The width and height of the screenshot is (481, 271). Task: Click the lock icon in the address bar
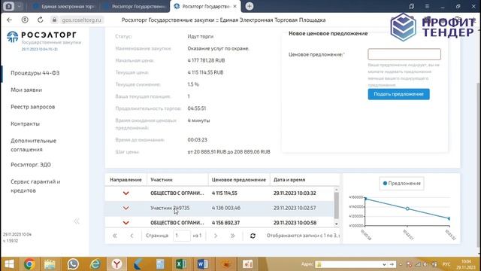pos(54,20)
